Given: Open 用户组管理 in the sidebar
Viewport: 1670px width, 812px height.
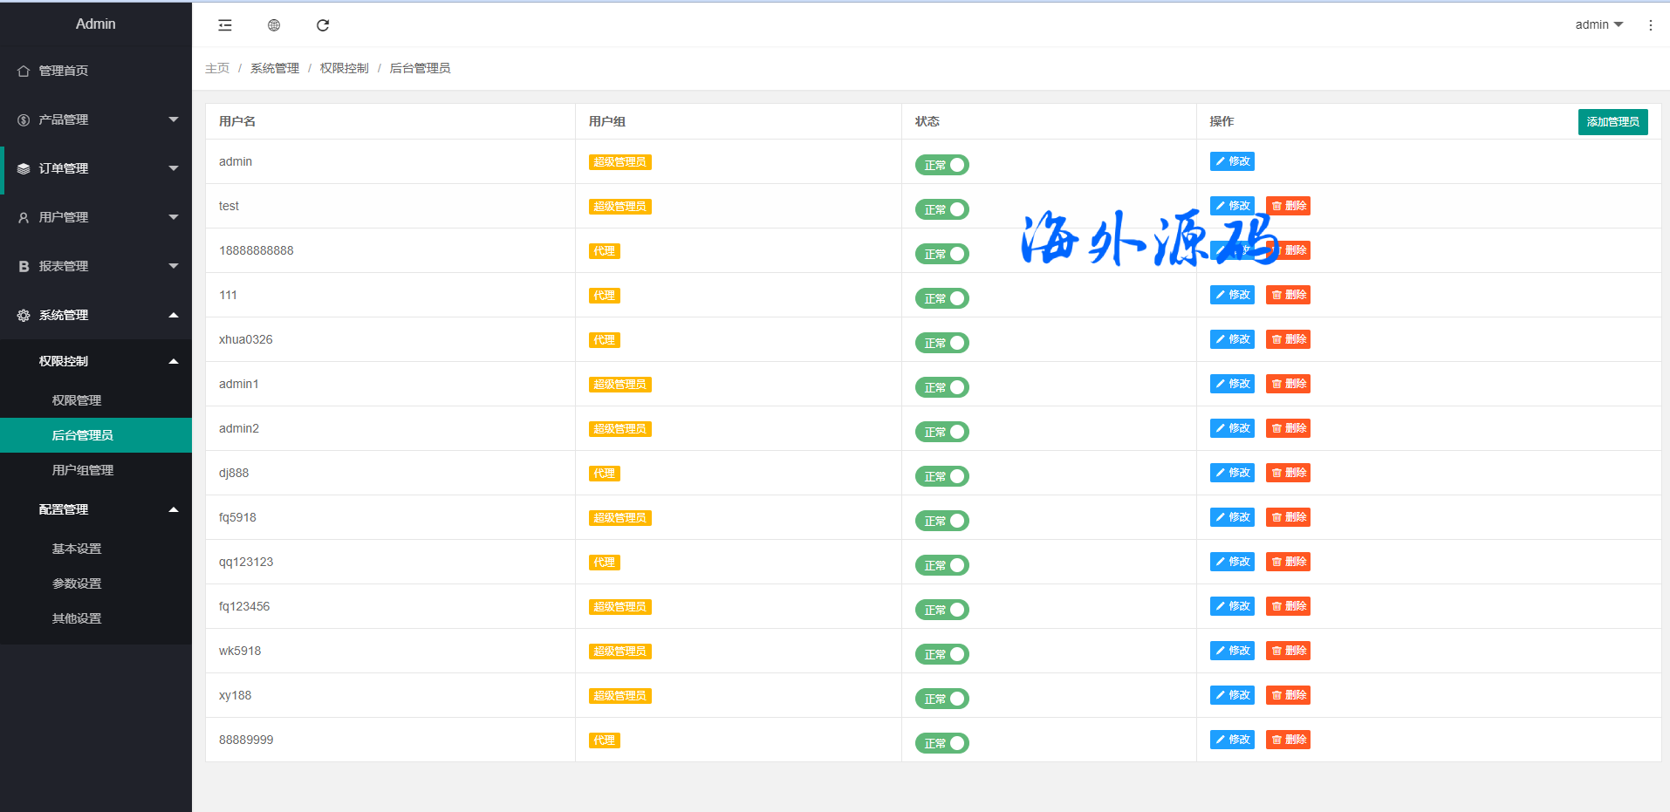Looking at the screenshot, I should [x=83, y=470].
